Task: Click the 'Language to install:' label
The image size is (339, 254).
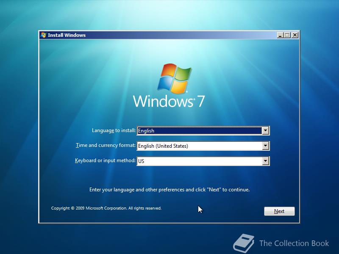Action: tap(114, 130)
